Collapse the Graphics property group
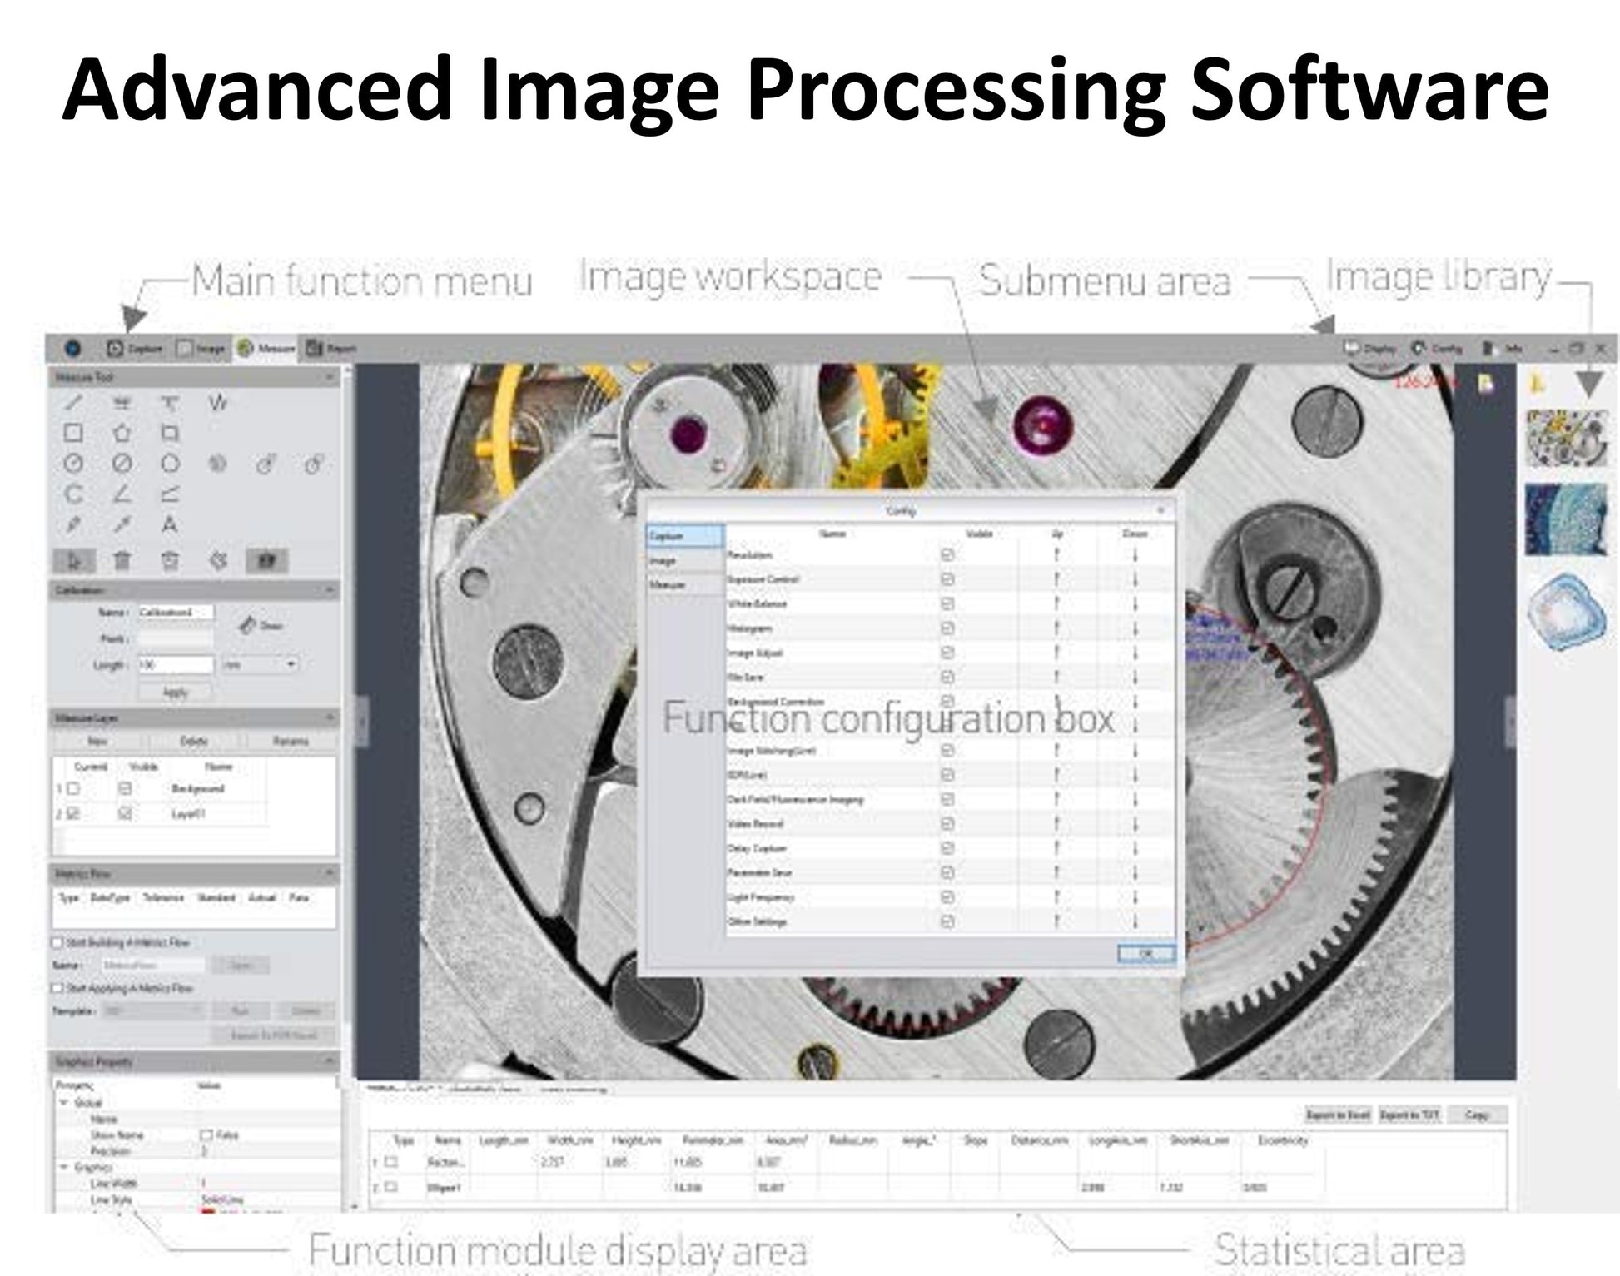The height and width of the screenshot is (1276, 1620). pyautogui.click(x=64, y=1167)
